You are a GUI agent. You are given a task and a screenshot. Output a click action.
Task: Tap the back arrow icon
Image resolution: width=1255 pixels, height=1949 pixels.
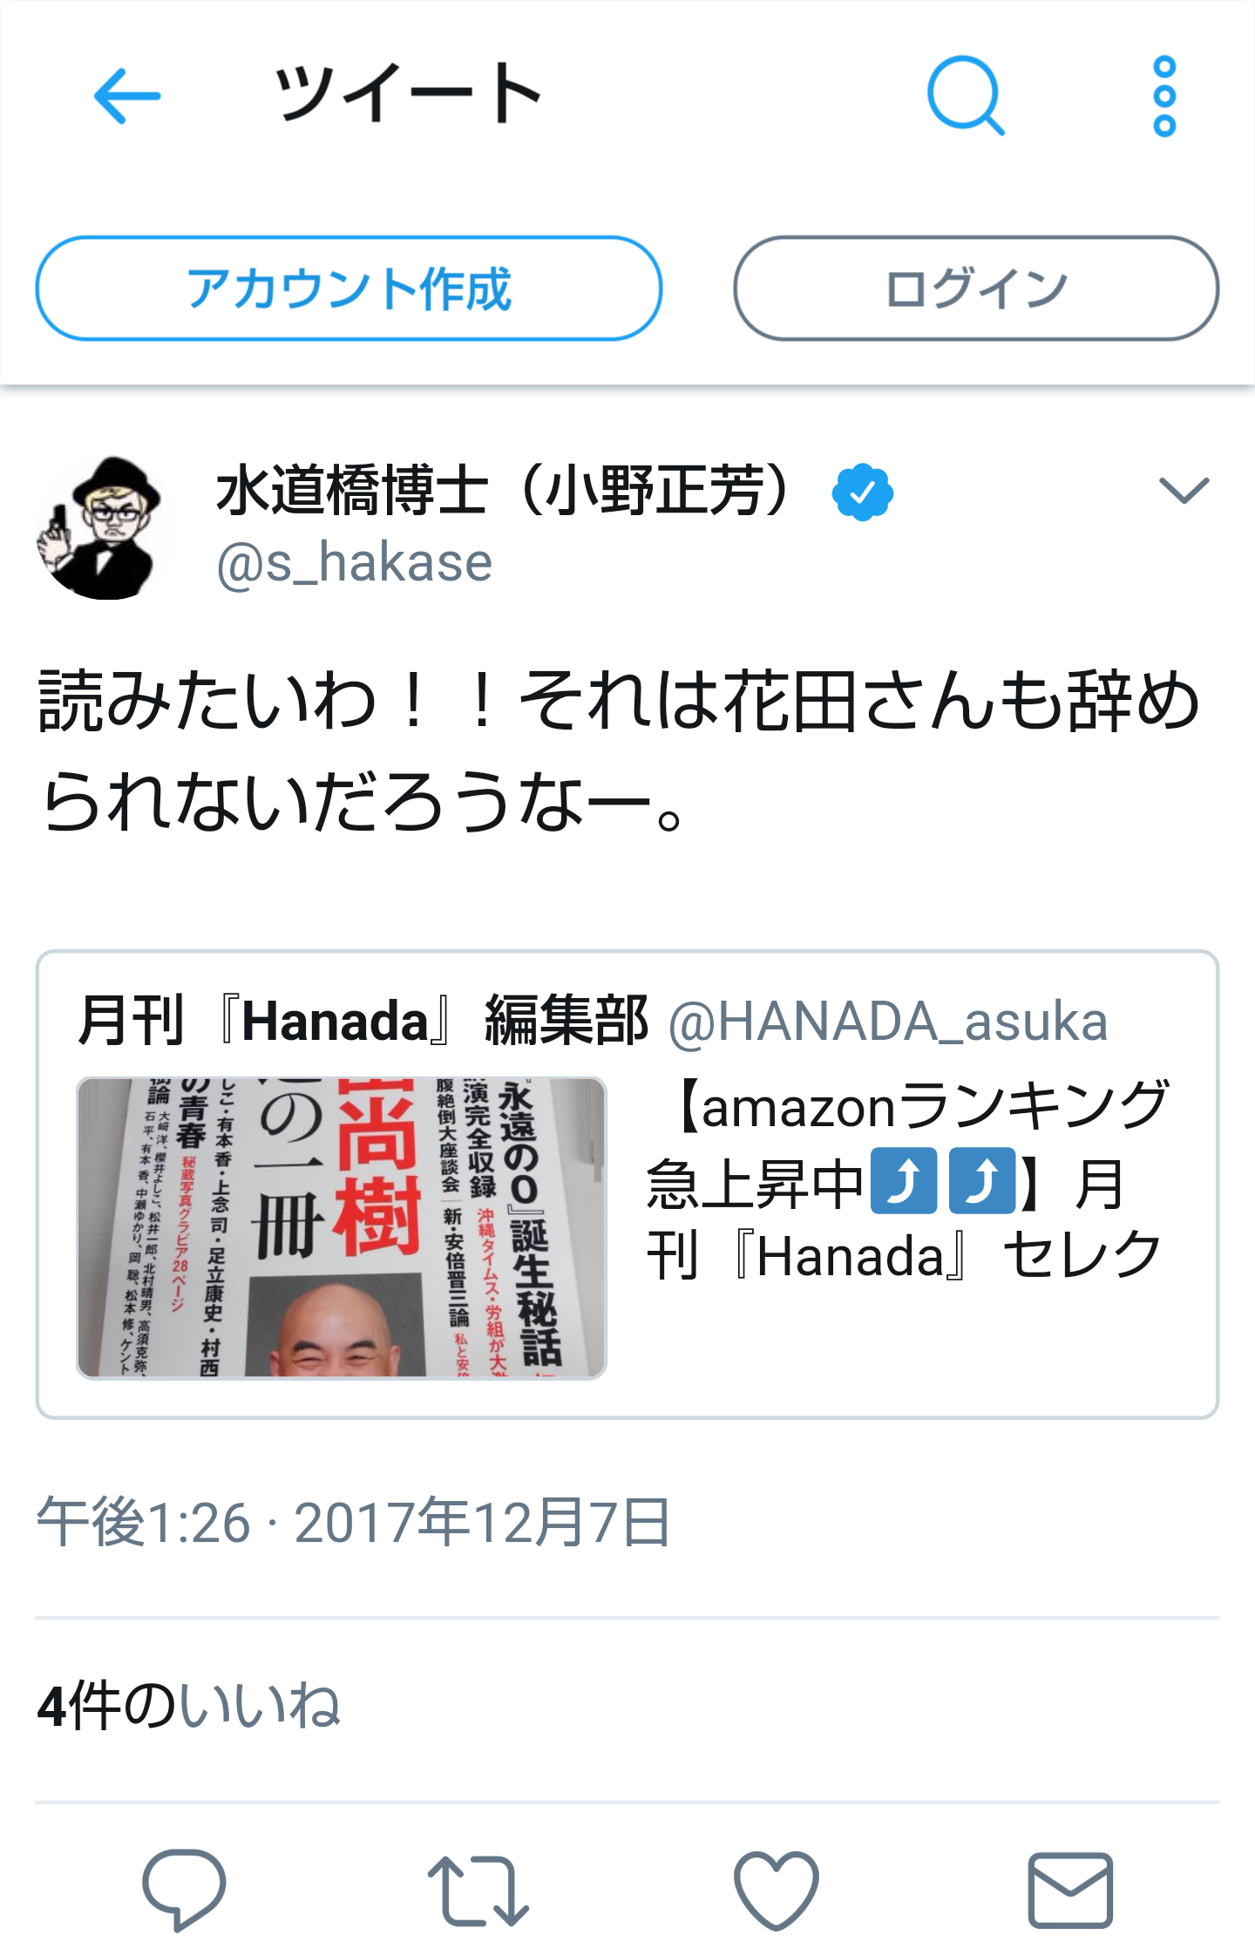pos(127,96)
